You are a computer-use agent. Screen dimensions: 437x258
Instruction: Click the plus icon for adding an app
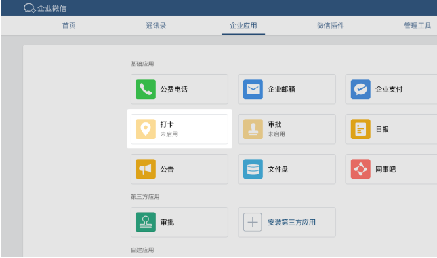[253, 222]
